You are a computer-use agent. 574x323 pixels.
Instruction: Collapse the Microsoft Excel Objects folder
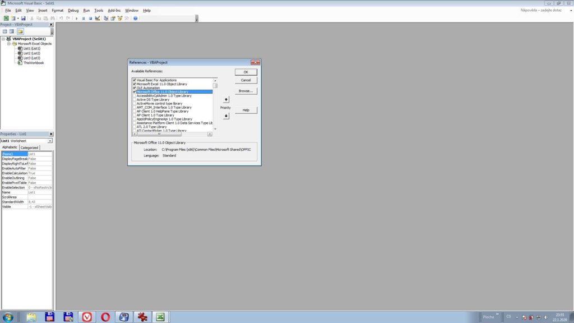coord(9,44)
